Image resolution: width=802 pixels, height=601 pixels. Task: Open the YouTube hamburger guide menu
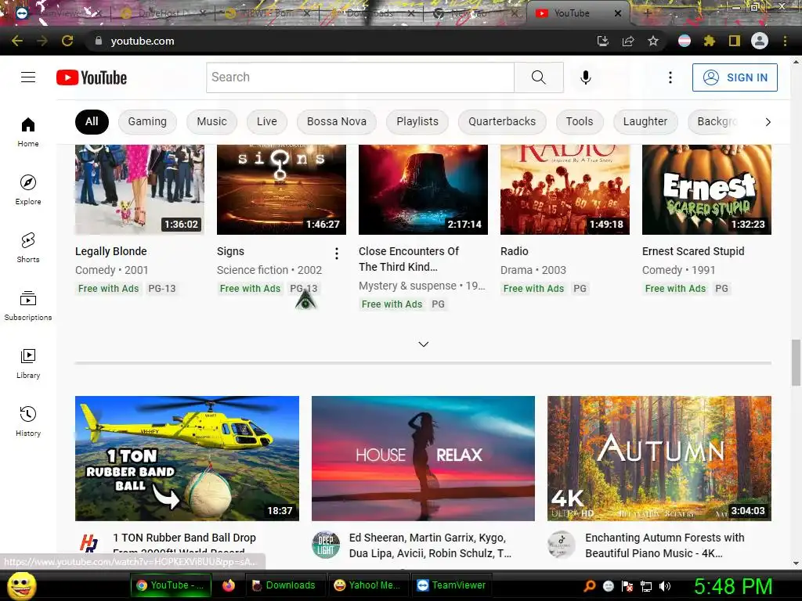click(28, 77)
